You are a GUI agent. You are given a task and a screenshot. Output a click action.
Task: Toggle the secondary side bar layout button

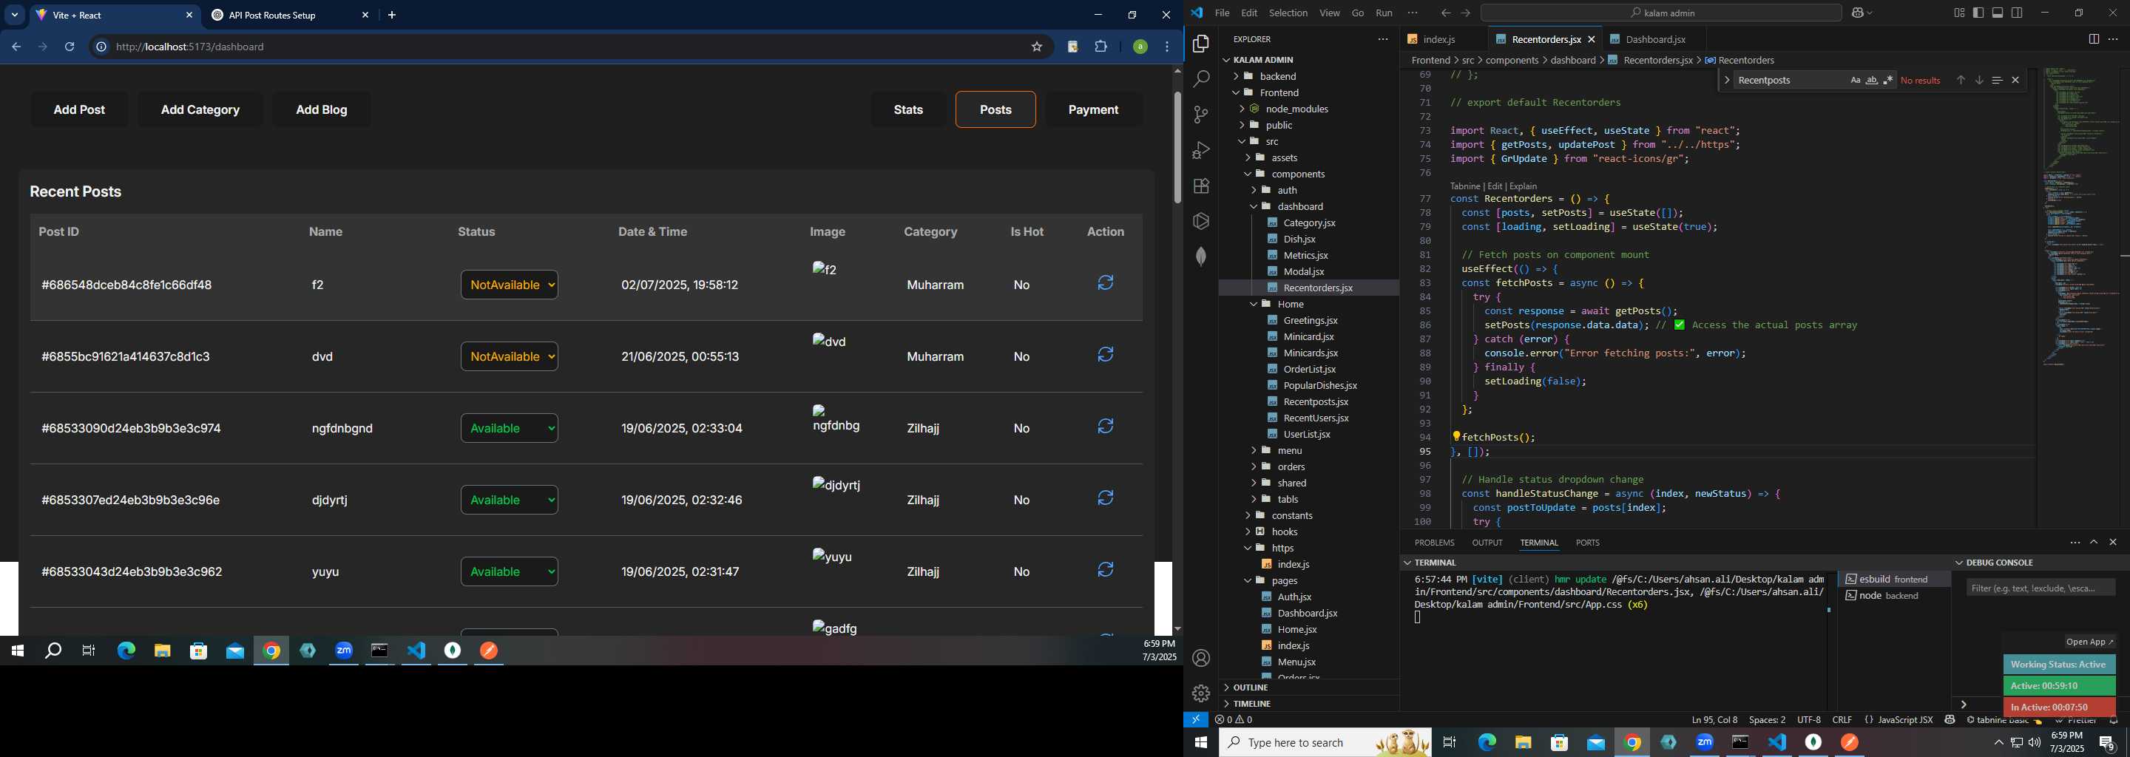(x=2018, y=13)
